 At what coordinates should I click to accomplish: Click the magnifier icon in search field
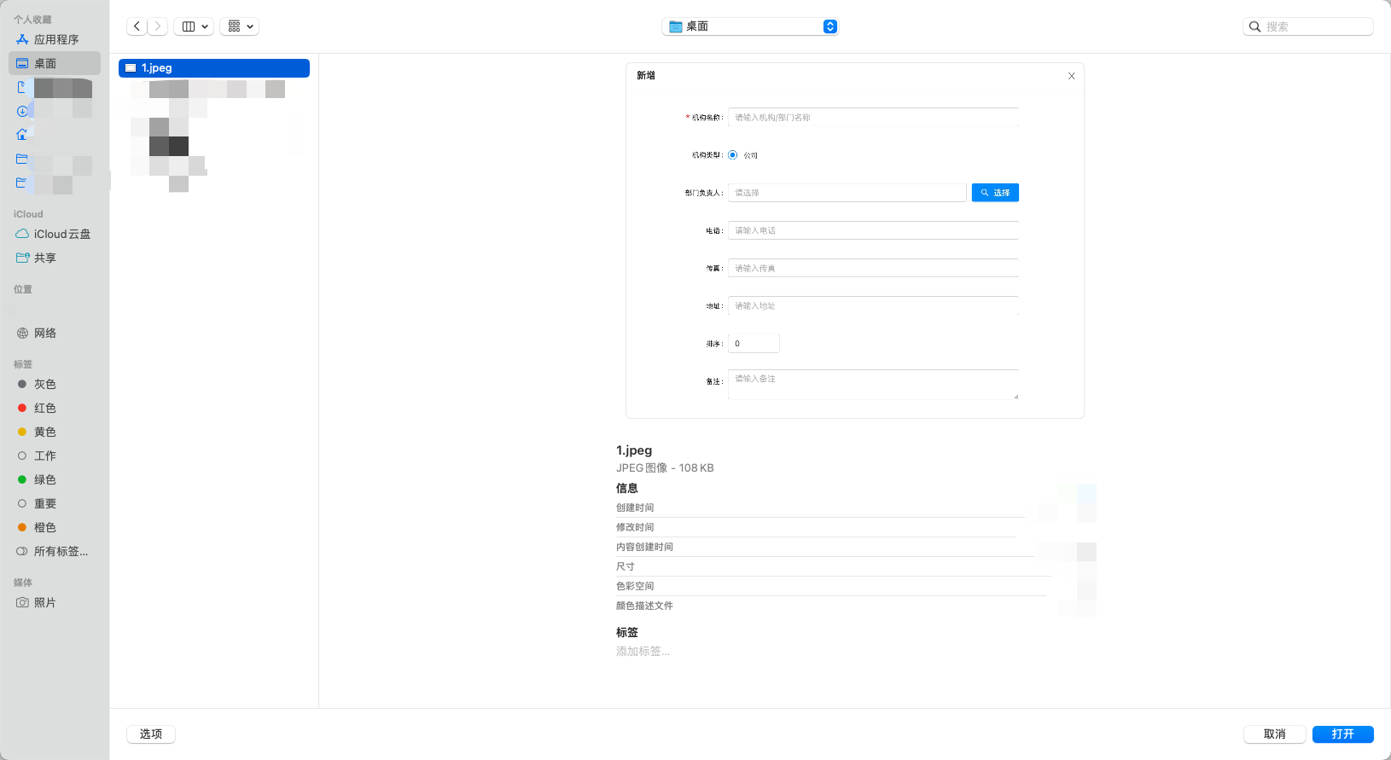1254,26
